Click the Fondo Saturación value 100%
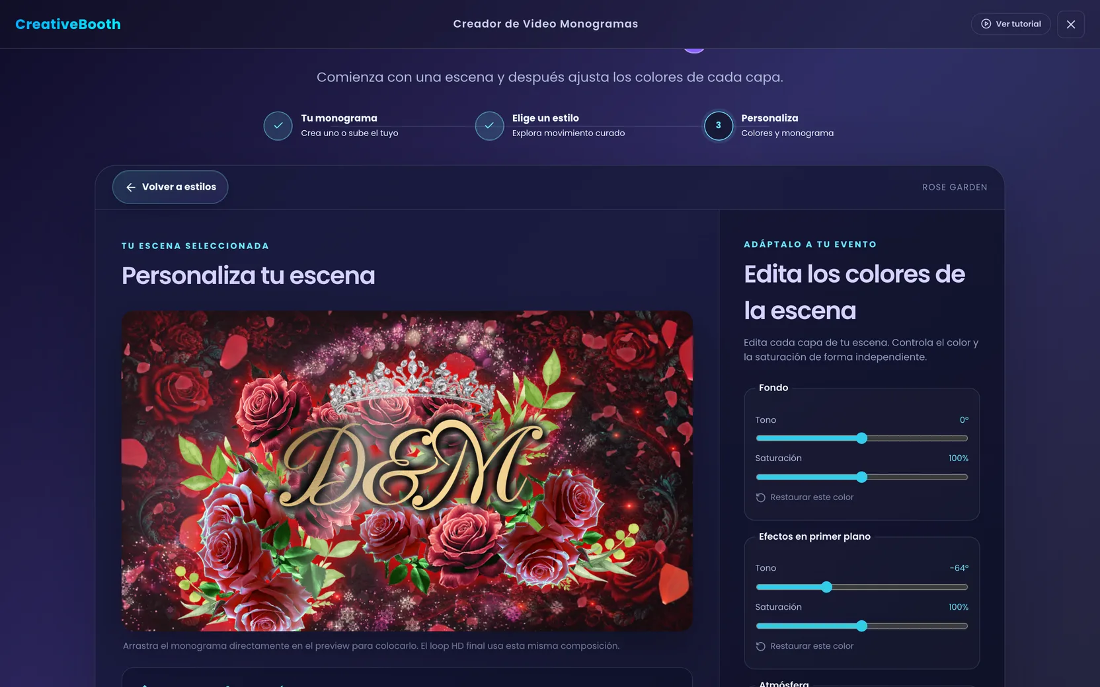The width and height of the screenshot is (1100, 687). coord(959,458)
